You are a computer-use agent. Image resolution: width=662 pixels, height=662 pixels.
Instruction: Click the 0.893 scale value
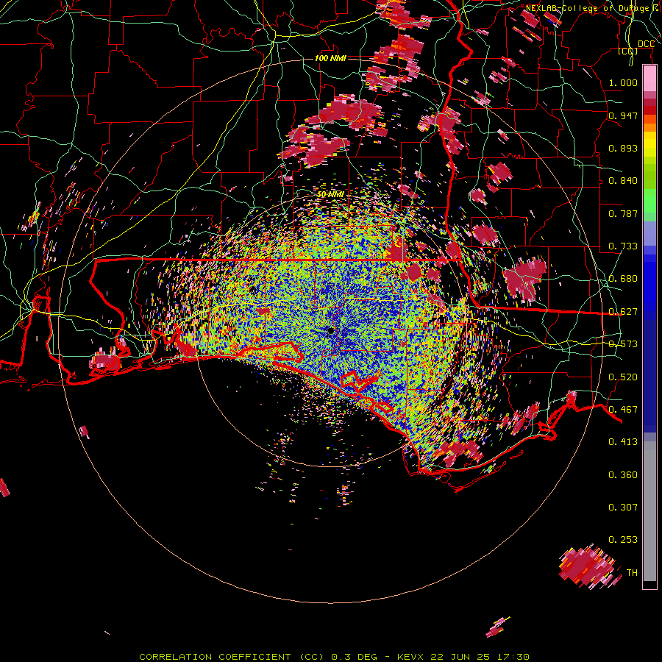[623, 148]
